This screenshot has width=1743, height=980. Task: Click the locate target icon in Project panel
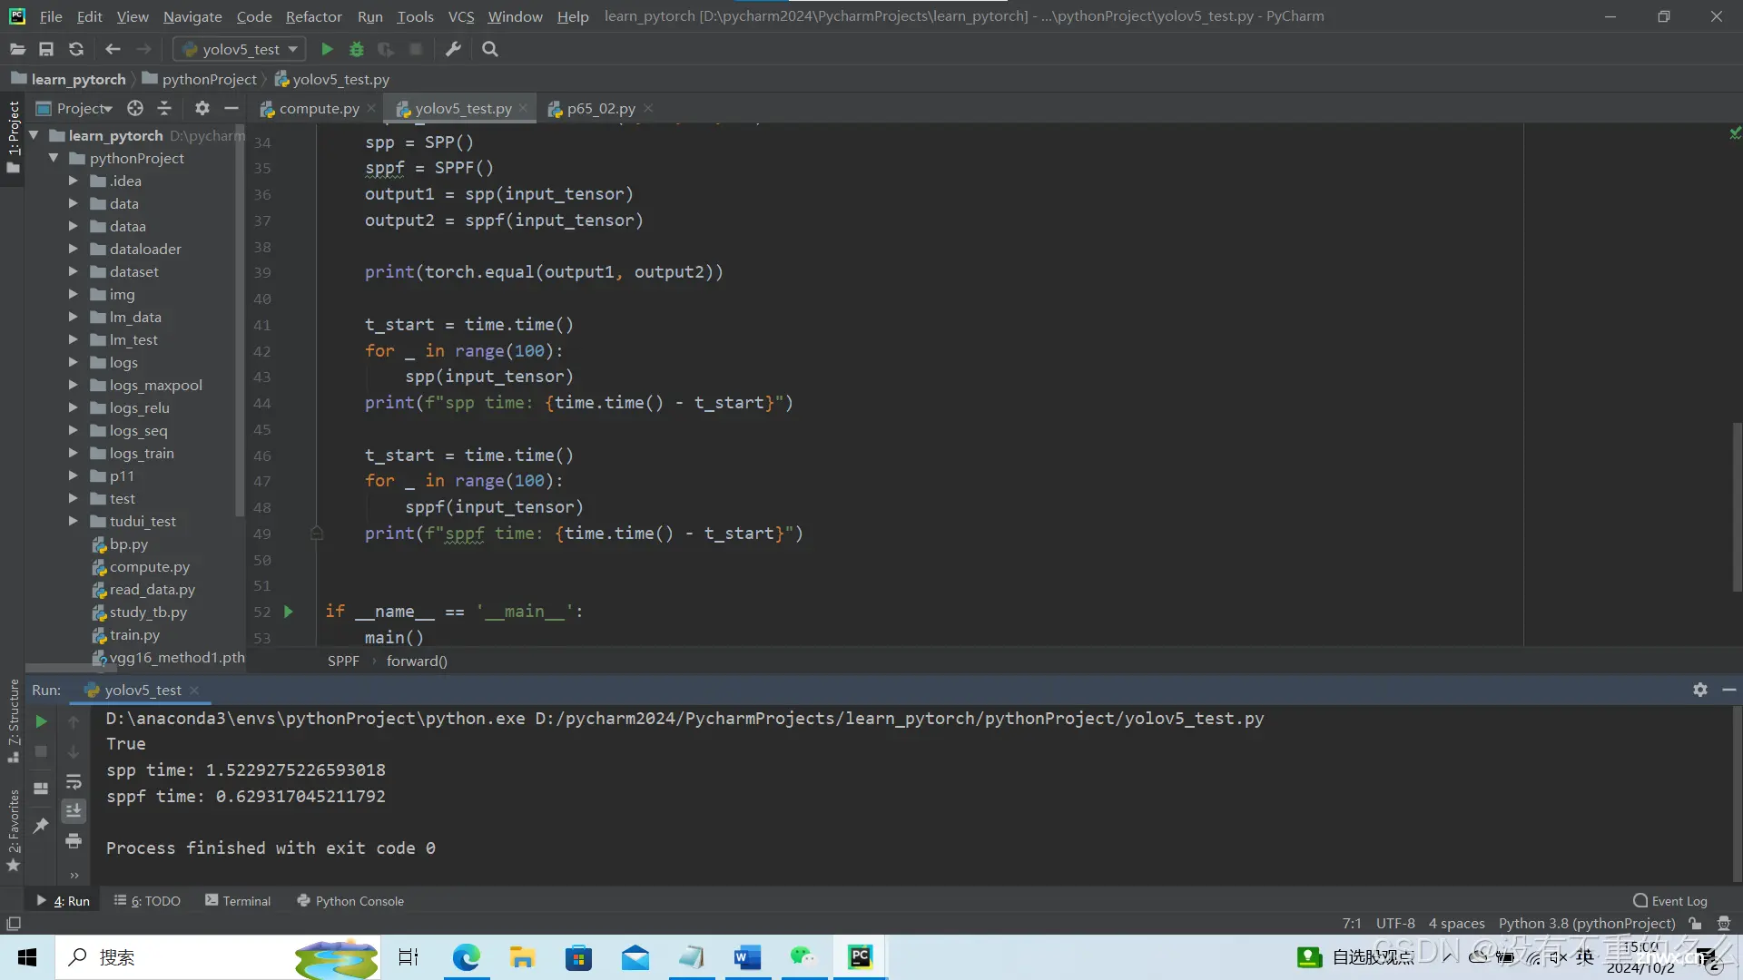tap(135, 108)
